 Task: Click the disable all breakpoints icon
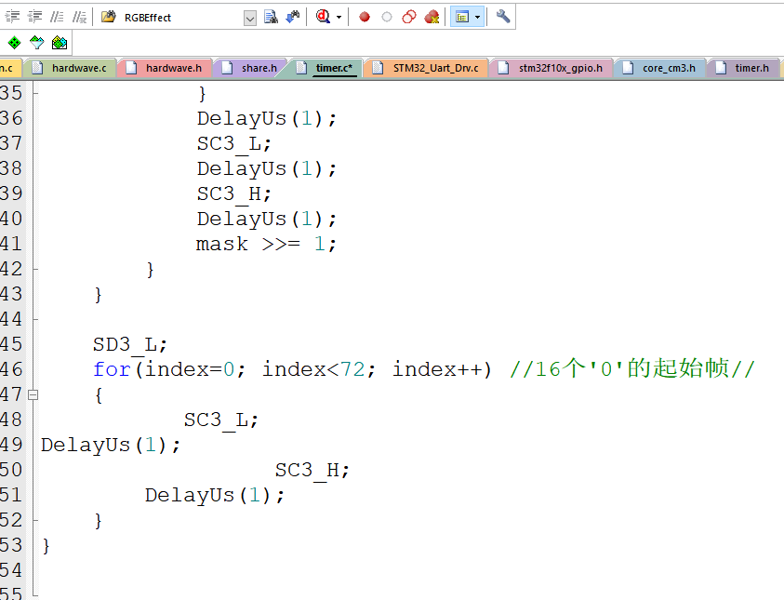point(409,17)
